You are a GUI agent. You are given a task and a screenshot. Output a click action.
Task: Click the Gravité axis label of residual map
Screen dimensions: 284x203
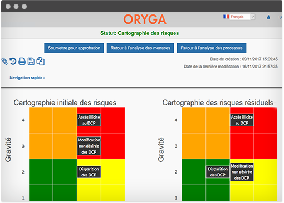click(x=161, y=150)
